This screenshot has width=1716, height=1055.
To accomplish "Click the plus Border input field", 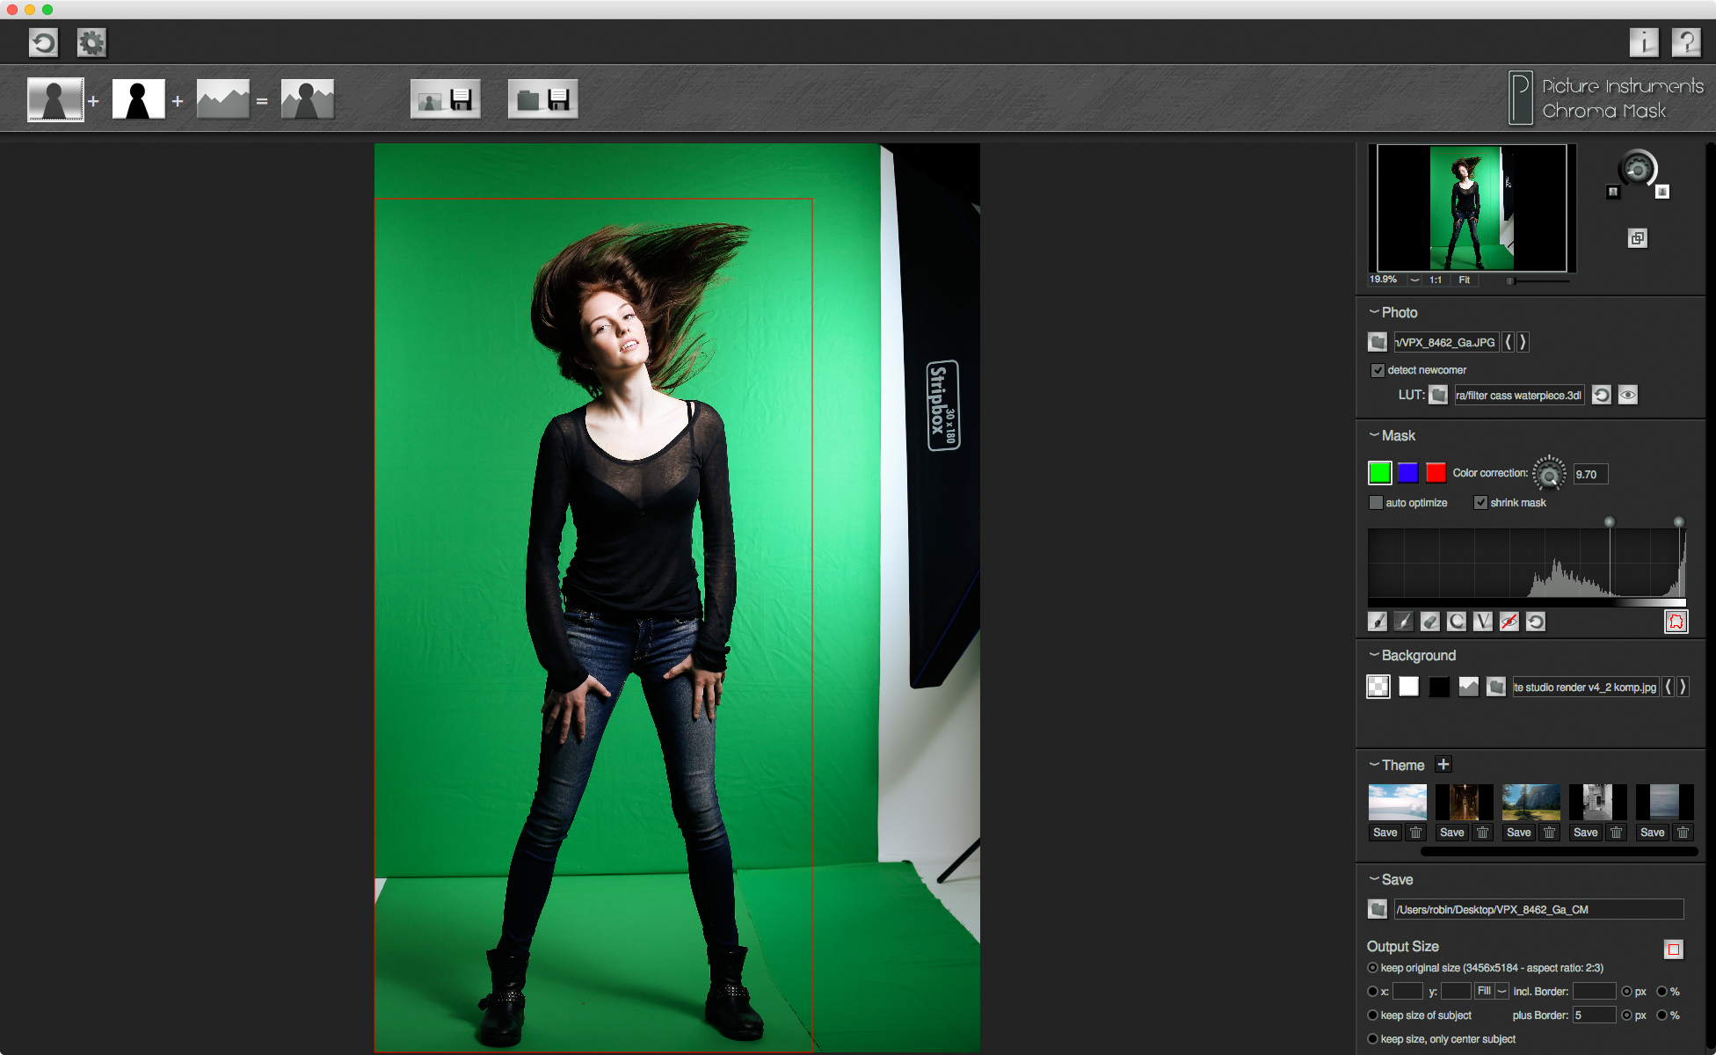I will click(x=1594, y=1015).
